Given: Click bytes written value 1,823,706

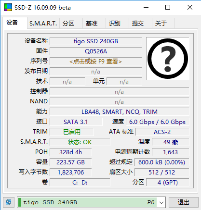Looking at the screenshot, I should point(71,173).
